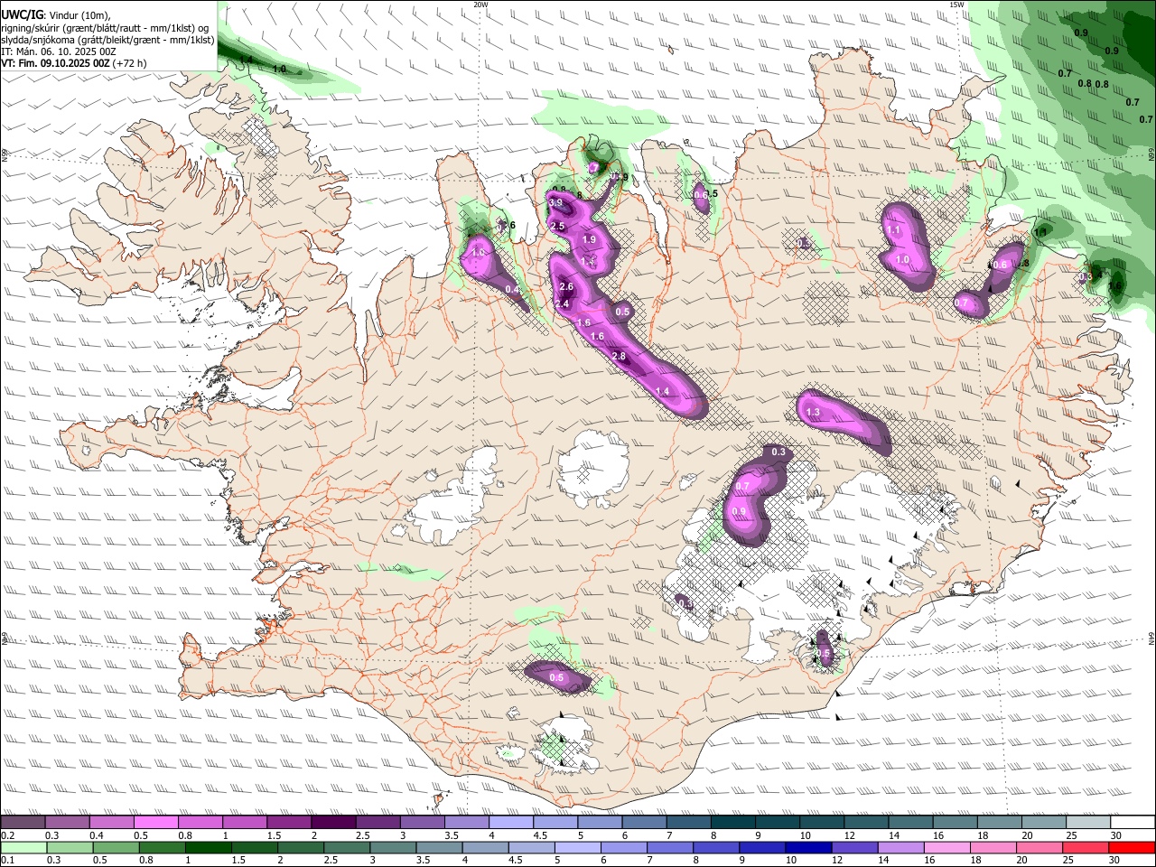
Task: Click the '2.4' precipitation value on the map
Action: pos(562,304)
